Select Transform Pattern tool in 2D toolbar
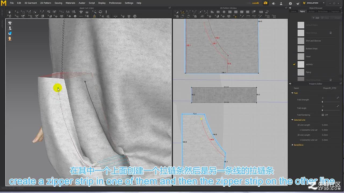Viewport: 344px width, 193px height. pyautogui.click(x=177, y=12)
